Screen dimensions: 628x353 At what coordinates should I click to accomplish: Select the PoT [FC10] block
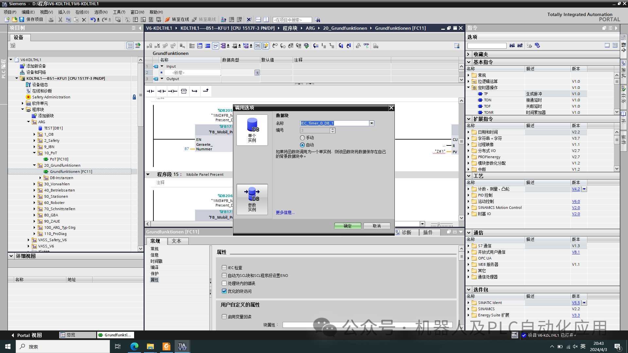click(x=59, y=159)
